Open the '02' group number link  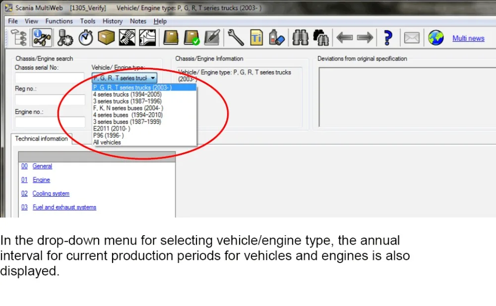[x=24, y=193]
